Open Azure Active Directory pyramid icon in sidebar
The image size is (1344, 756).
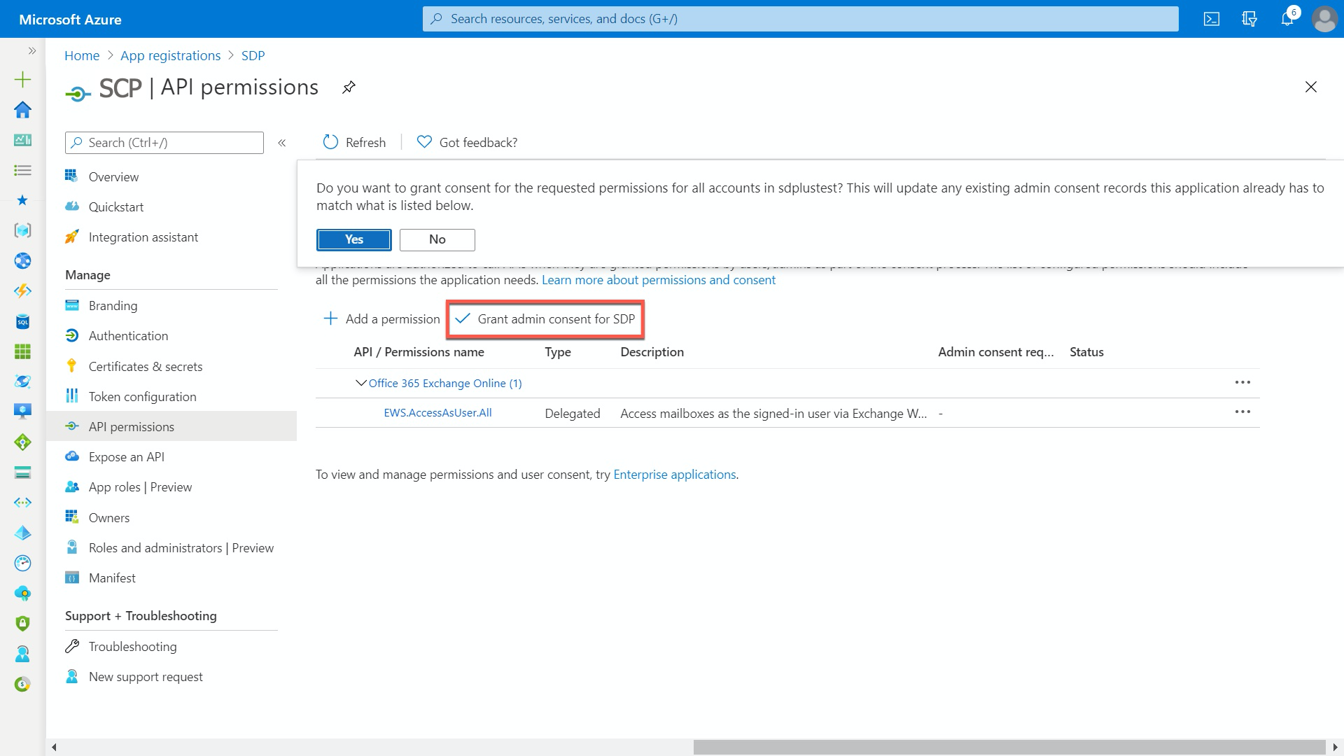[22, 533]
